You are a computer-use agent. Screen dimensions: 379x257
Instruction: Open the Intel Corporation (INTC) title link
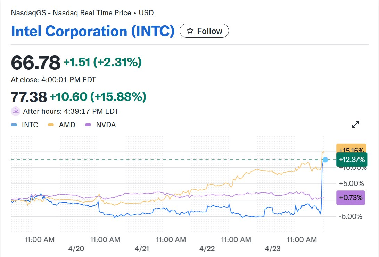pos(92,31)
